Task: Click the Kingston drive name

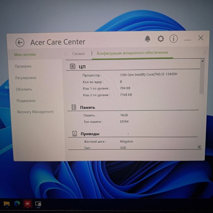Action: [127, 141]
